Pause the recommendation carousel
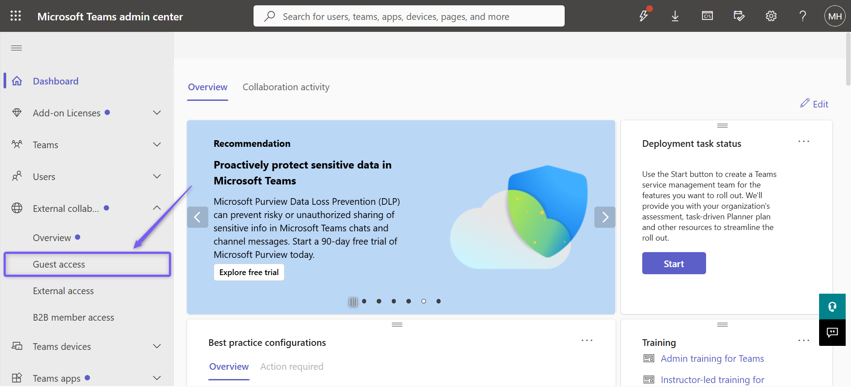 pyautogui.click(x=353, y=302)
